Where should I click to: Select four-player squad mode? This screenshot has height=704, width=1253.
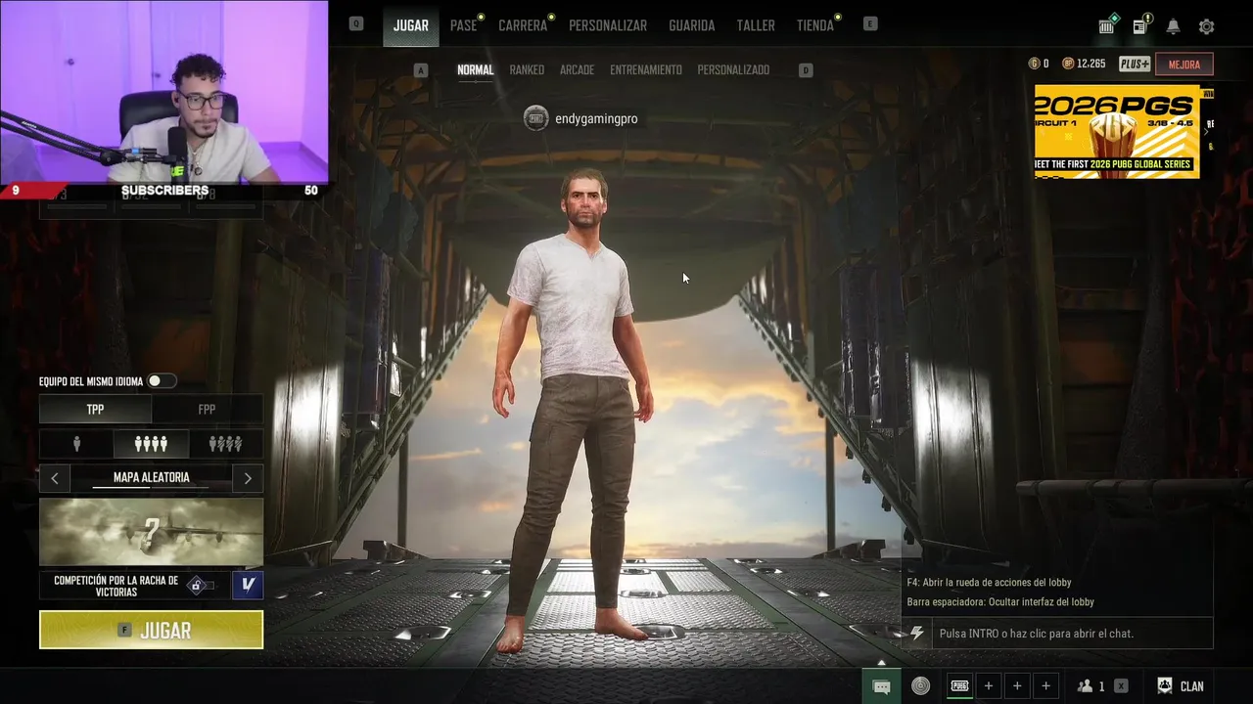pyautogui.click(x=151, y=444)
